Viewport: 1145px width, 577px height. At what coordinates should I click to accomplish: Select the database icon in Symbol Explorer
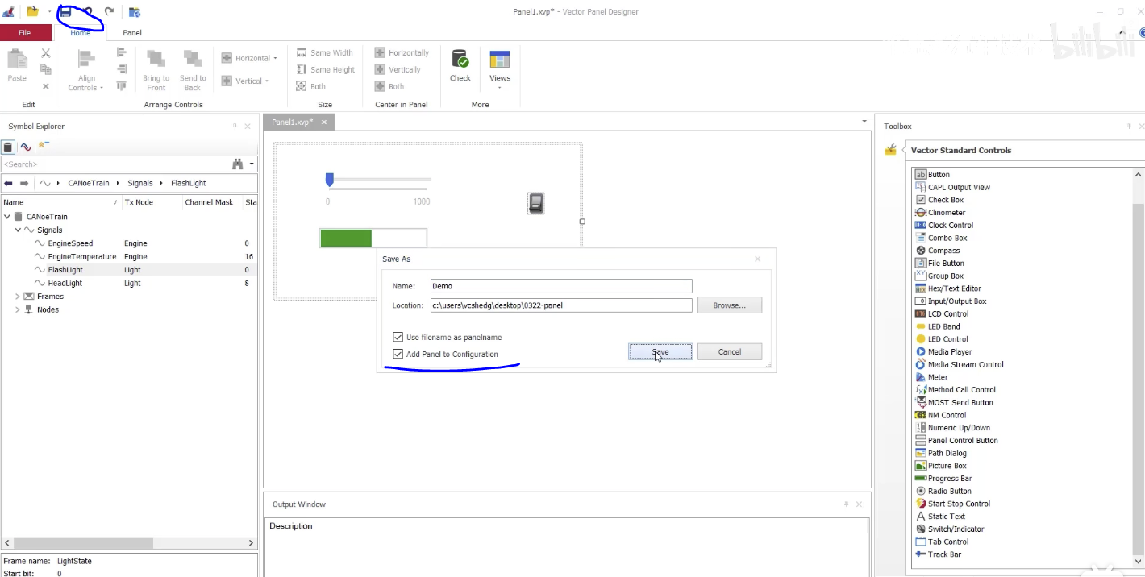click(8, 147)
